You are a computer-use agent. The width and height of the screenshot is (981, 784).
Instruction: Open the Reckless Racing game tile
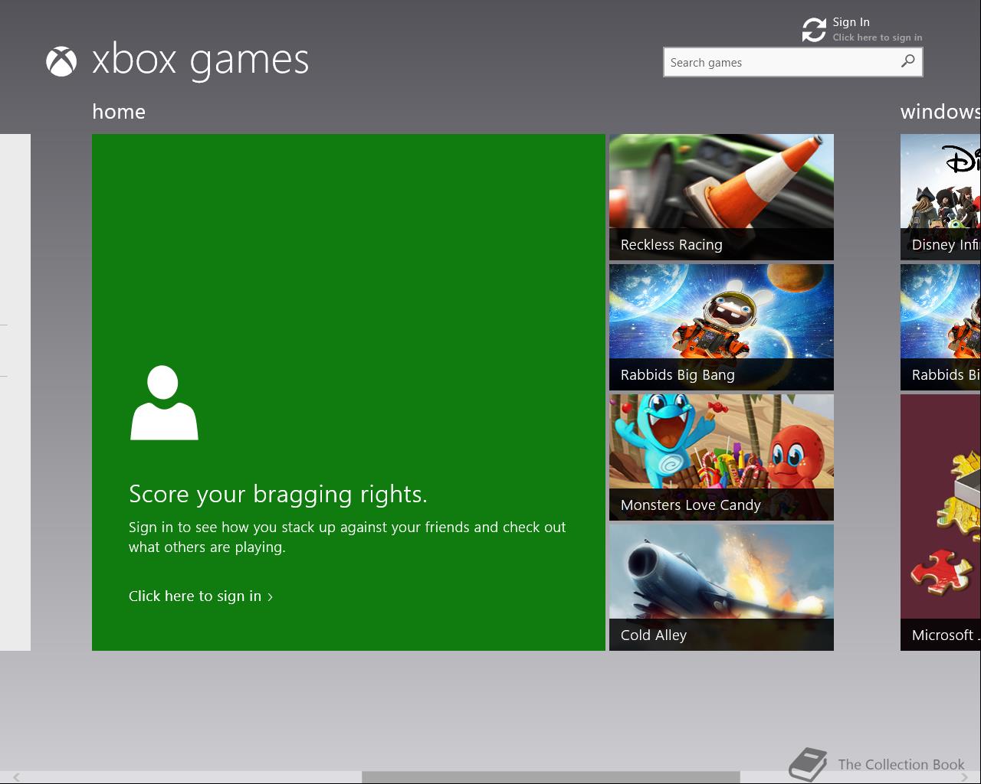(721, 197)
